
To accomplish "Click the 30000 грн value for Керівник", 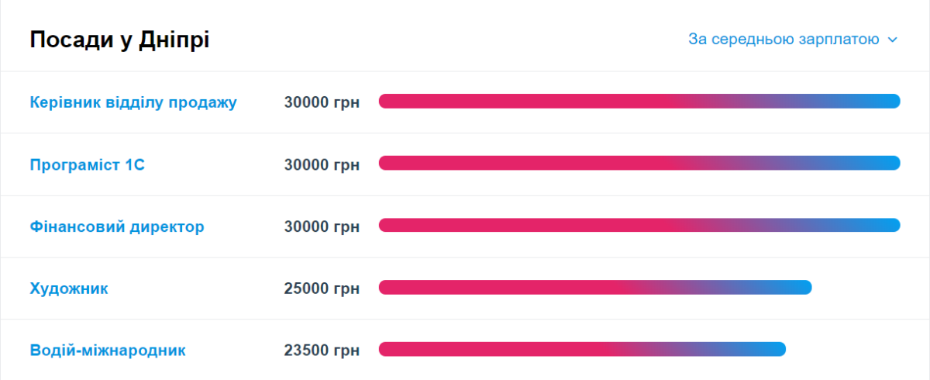I will click(322, 102).
